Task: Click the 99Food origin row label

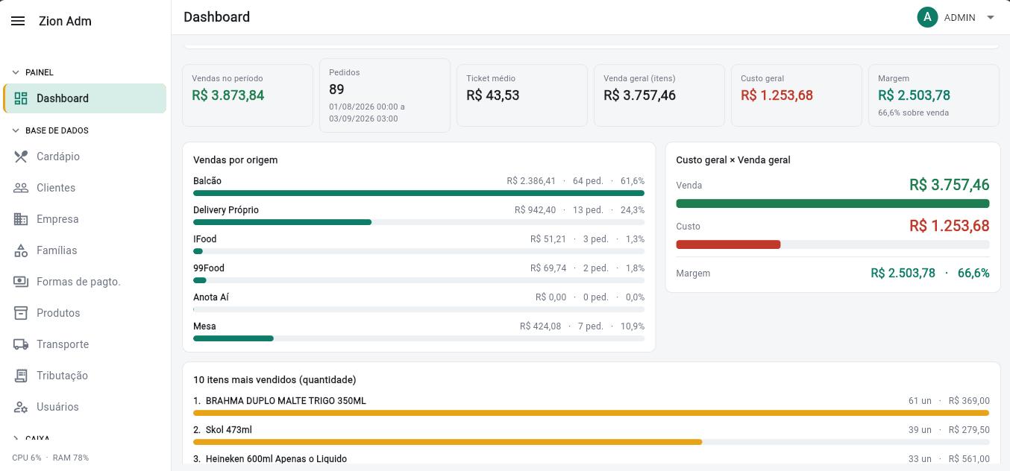Action: pyautogui.click(x=209, y=268)
